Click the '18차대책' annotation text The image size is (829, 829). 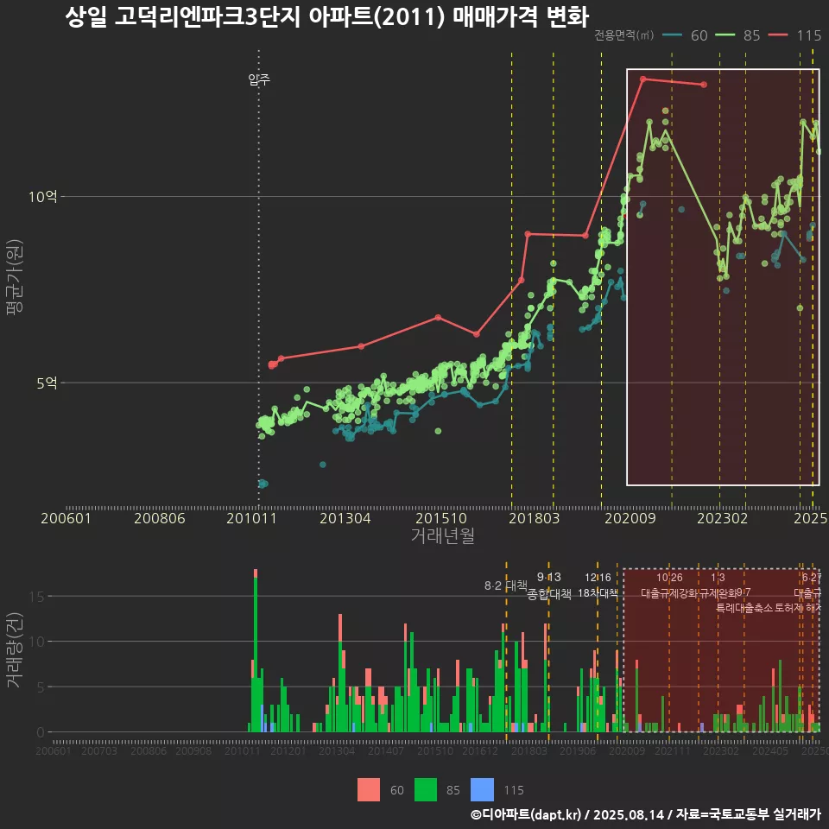coord(598,593)
